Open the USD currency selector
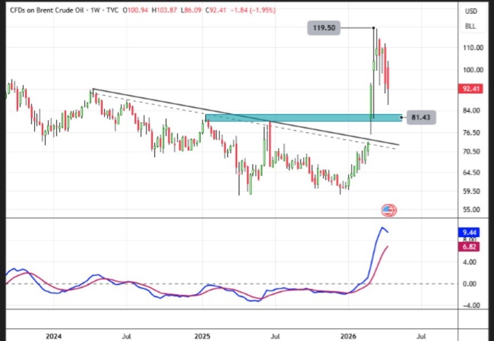This screenshot has height=341, width=494. pyautogui.click(x=471, y=11)
